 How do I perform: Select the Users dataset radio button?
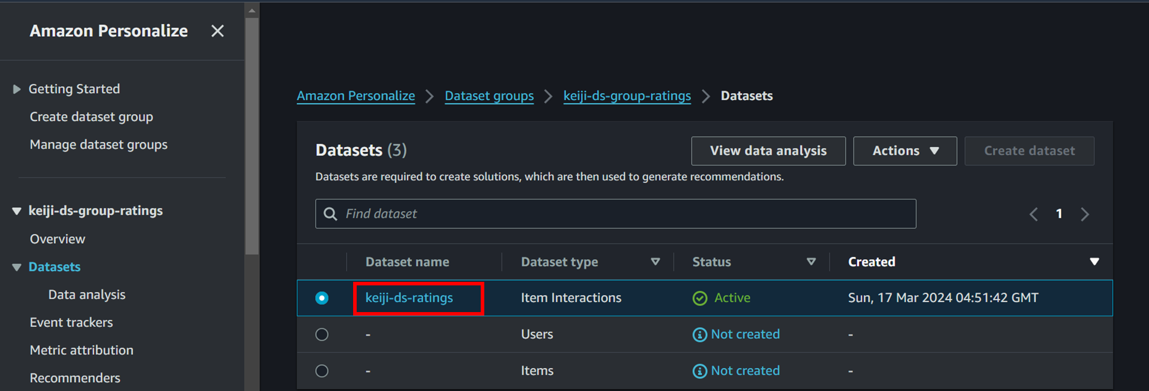click(x=322, y=335)
